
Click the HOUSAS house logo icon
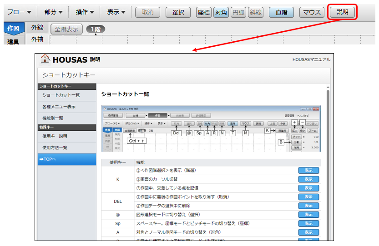point(45,59)
